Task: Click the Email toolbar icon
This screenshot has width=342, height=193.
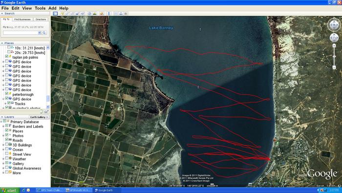Action: coord(116,14)
